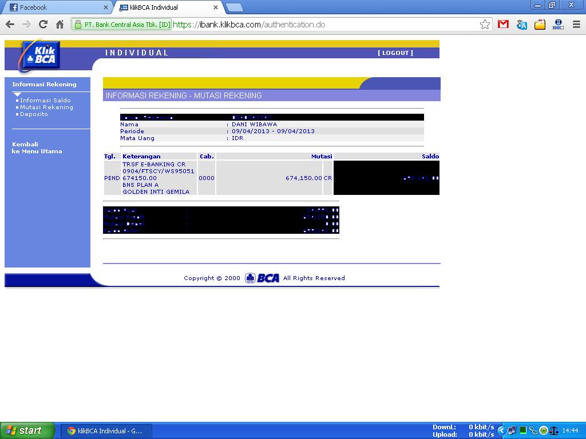Click the Cab. column header
Viewport: 586px width, 439px height.
pyautogui.click(x=207, y=157)
